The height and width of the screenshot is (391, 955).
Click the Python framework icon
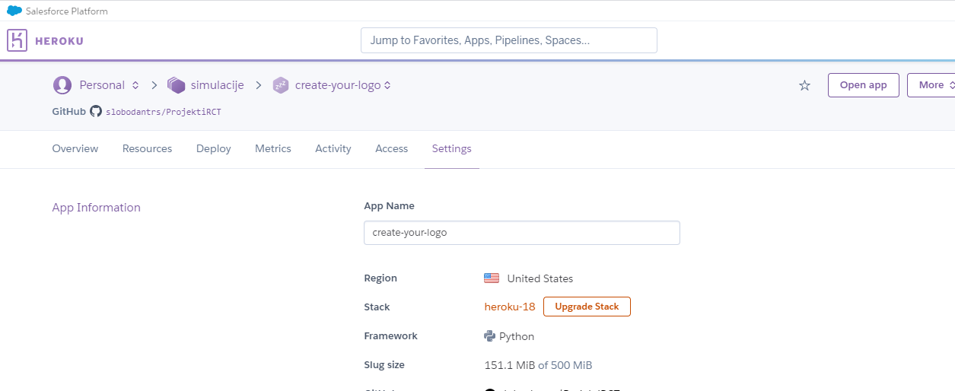[x=490, y=336]
